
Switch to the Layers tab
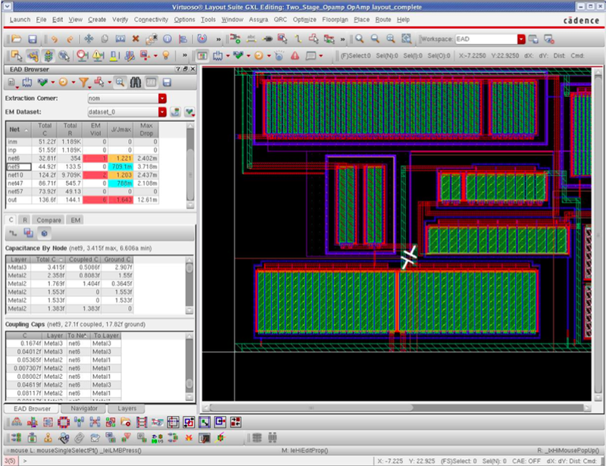point(127,408)
